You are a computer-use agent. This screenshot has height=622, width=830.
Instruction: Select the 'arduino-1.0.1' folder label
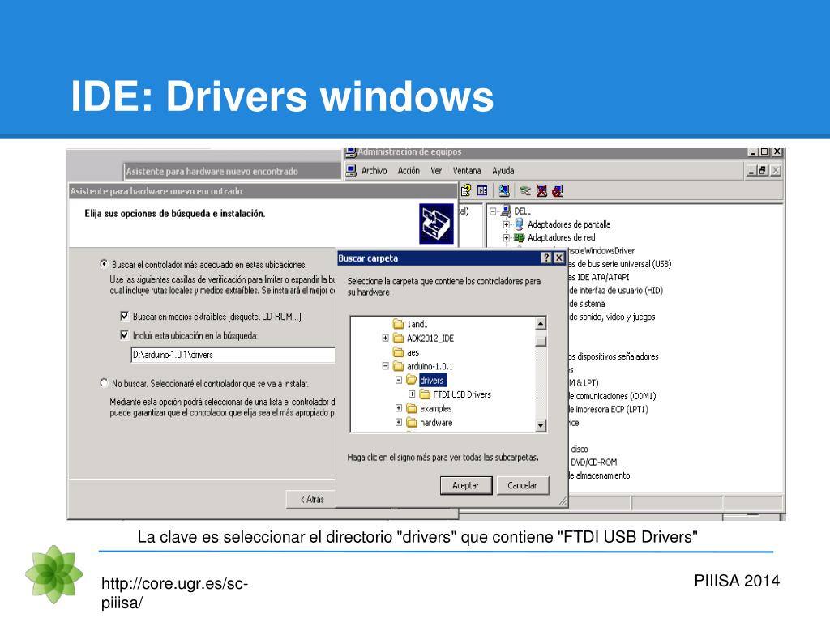coord(430,366)
